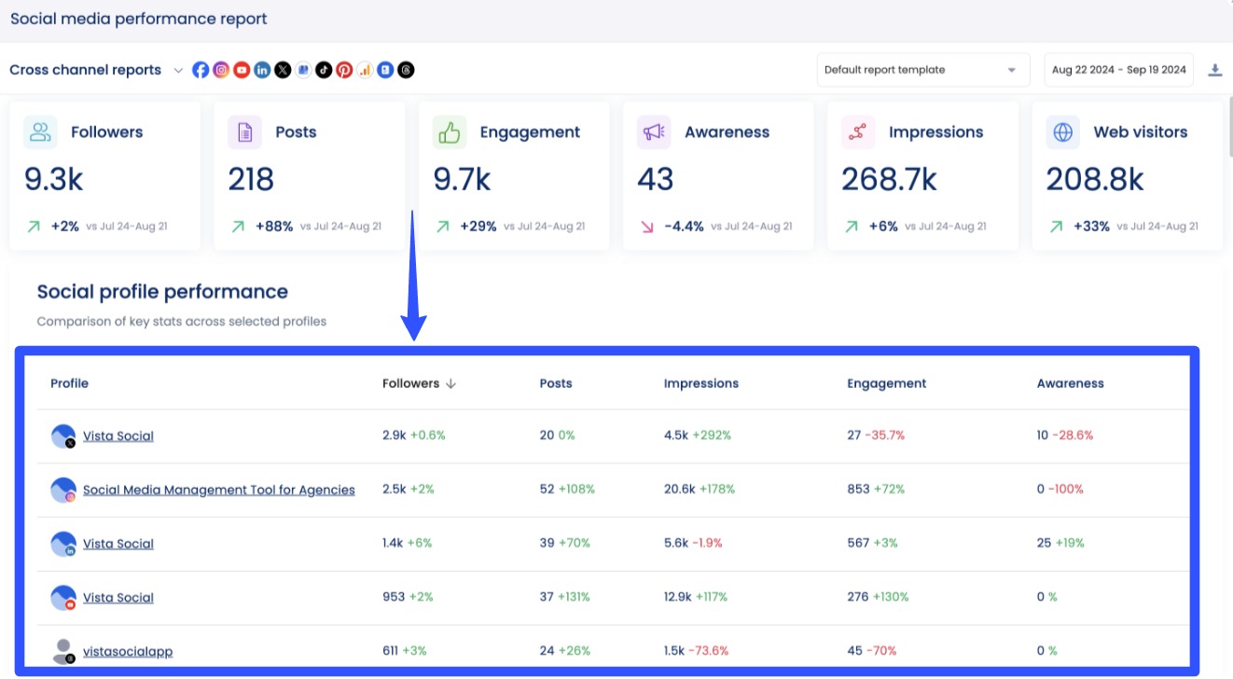Select the Threads channel icon
1233x679 pixels.
click(x=406, y=70)
